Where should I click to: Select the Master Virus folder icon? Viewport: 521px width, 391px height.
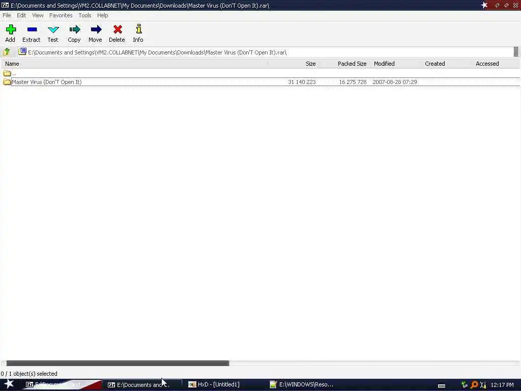(x=7, y=82)
